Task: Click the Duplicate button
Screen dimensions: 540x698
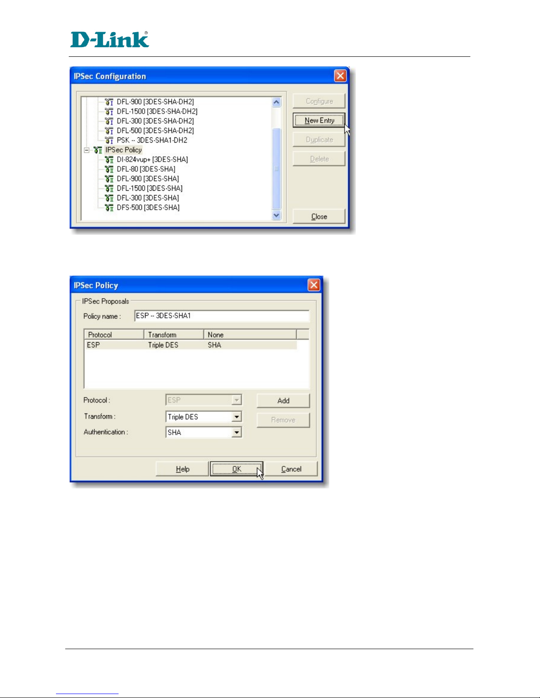Action: 319,140
